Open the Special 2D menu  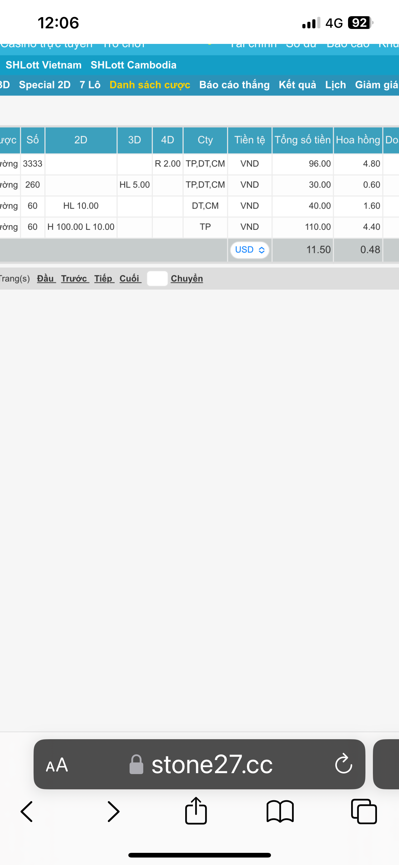pos(44,85)
